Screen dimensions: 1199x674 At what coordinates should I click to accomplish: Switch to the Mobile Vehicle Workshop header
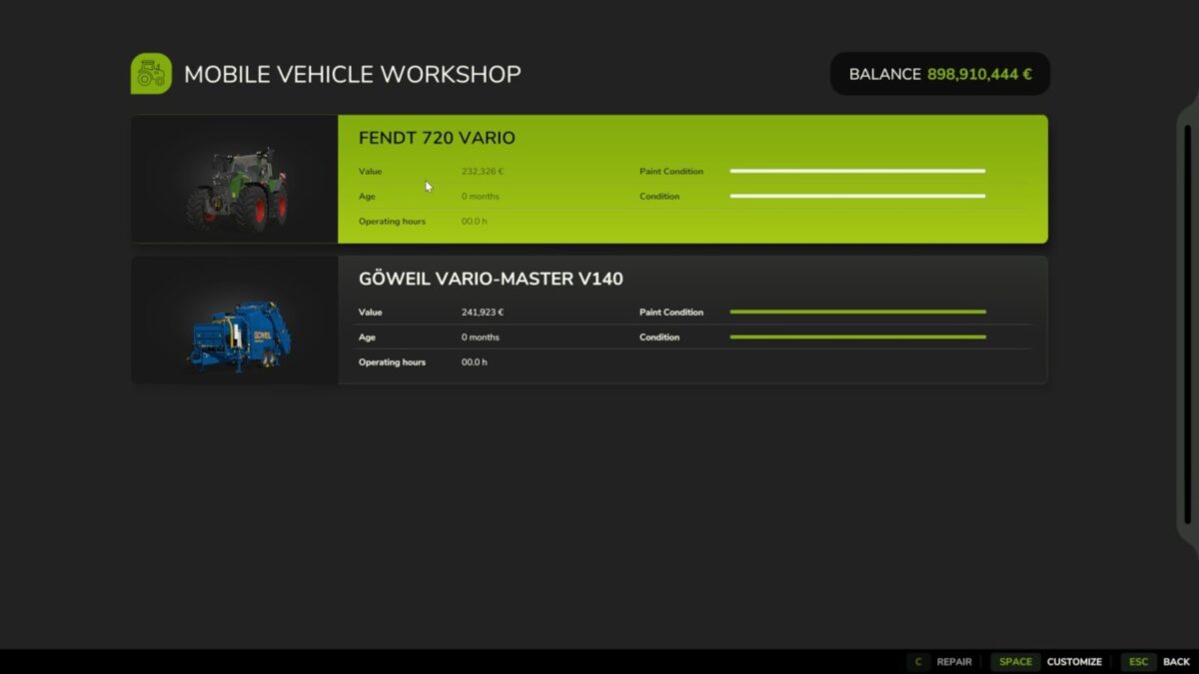pyautogui.click(x=352, y=73)
